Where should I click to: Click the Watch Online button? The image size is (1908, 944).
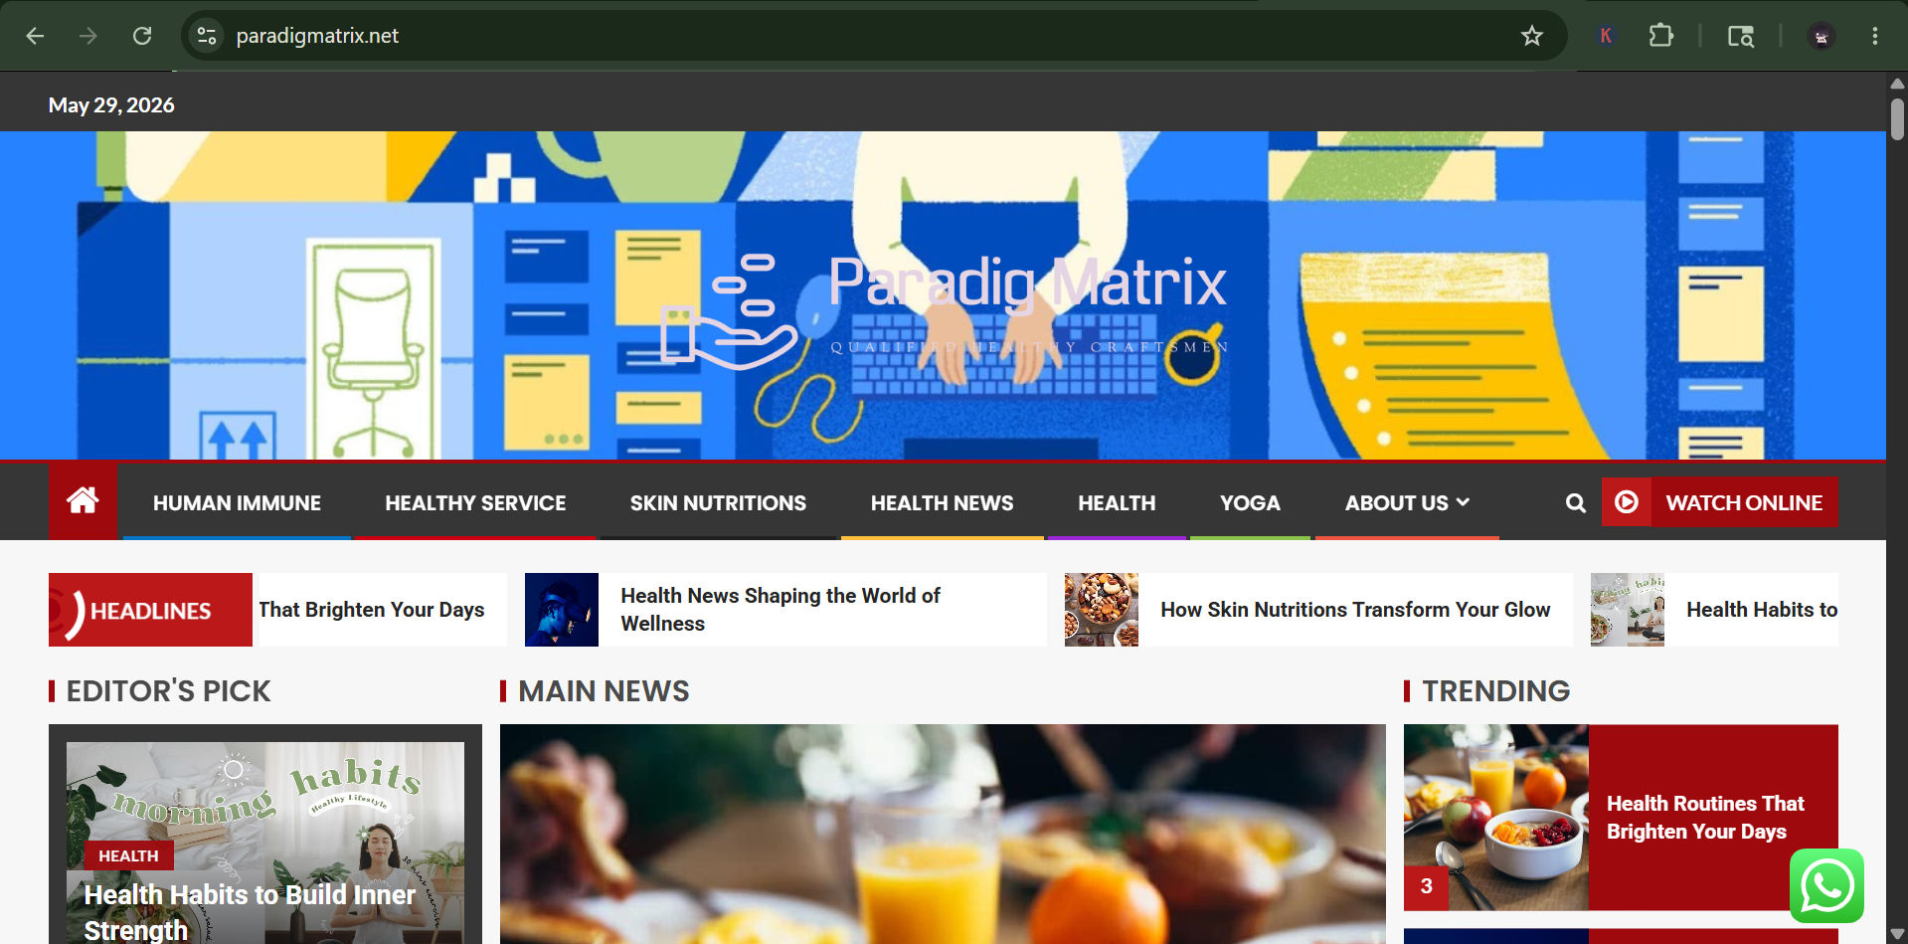[1720, 502]
